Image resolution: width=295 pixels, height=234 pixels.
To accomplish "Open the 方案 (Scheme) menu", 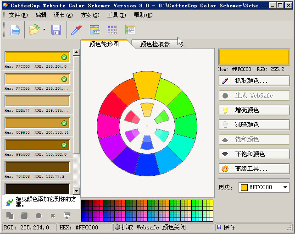I will [x=89, y=15].
